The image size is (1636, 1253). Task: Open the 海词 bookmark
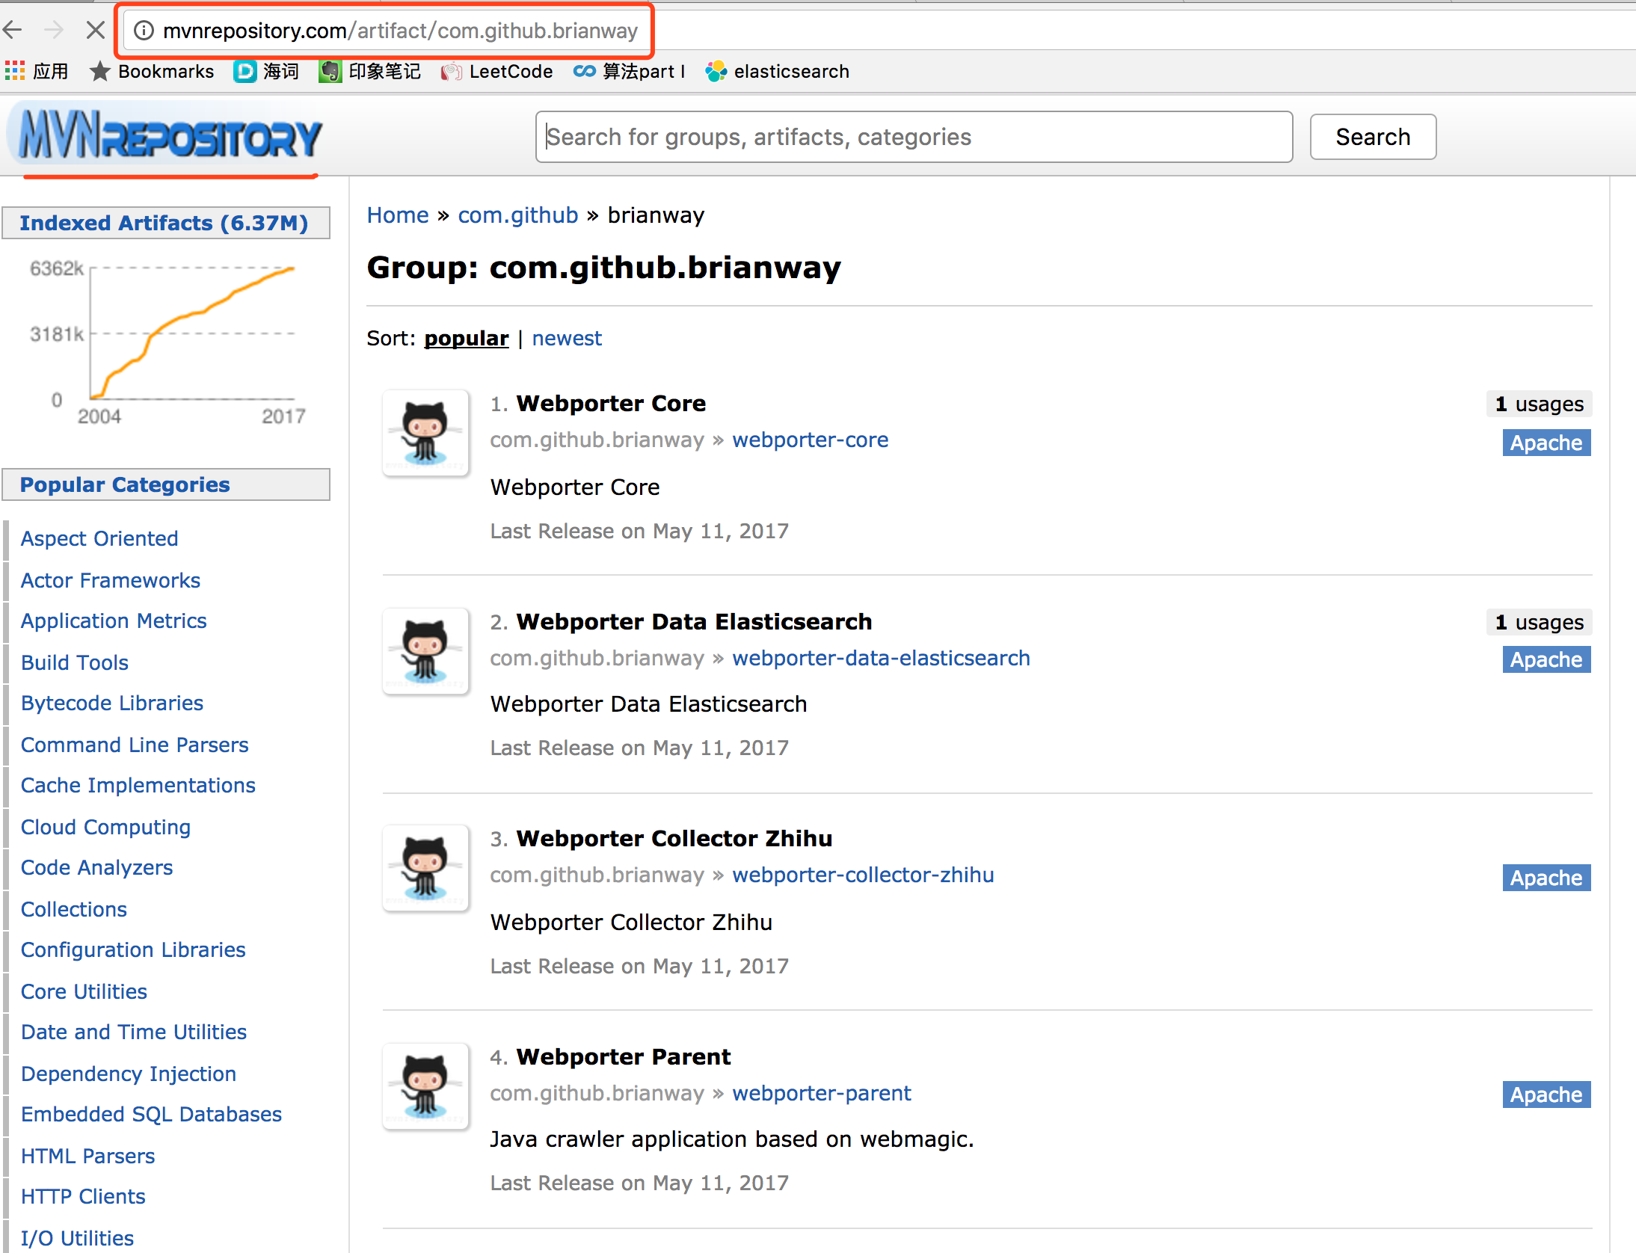(267, 71)
